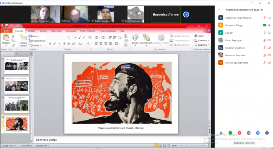Toggle bulleted list in paragraph group
The width and height of the screenshot is (273, 149).
96,37
